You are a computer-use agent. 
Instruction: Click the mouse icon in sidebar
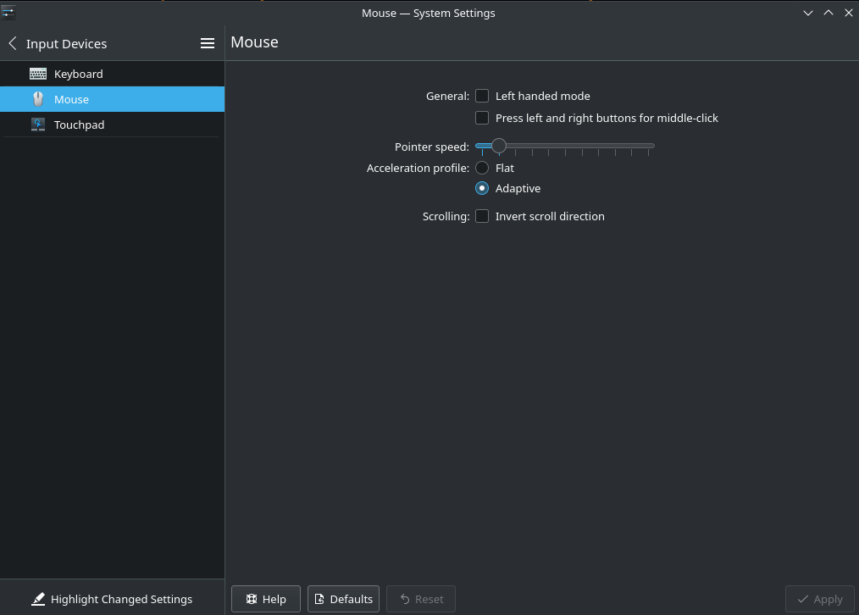pos(38,99)
